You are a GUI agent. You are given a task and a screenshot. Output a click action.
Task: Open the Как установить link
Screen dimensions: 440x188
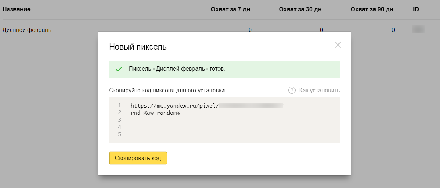(x=319, y=90)
